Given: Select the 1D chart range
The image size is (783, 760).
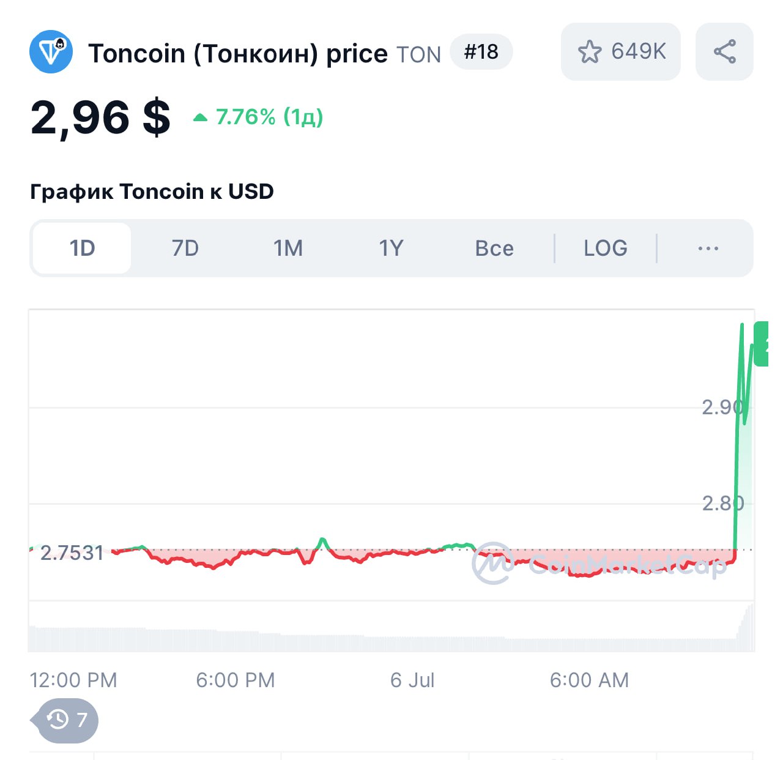Looking at the screenshot, I should (82, 248).
